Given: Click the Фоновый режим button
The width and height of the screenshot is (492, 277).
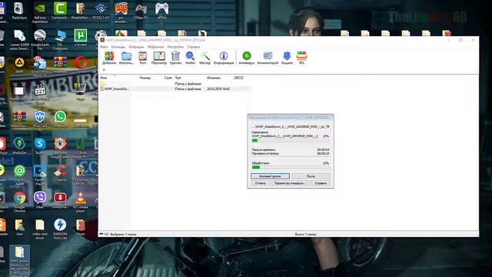Looking at the screenshot, I should [270, 176].
